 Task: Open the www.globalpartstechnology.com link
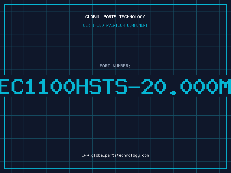pyautogui.click(x=115, y=155)
